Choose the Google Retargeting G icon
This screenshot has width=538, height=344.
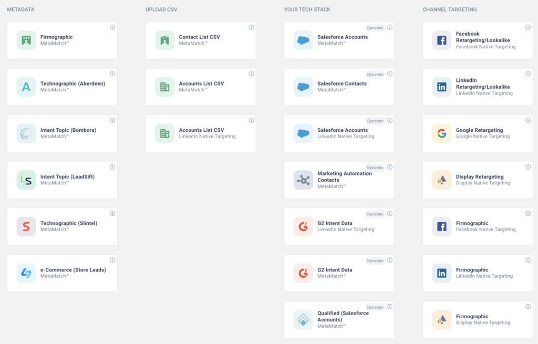pos(442,133)
